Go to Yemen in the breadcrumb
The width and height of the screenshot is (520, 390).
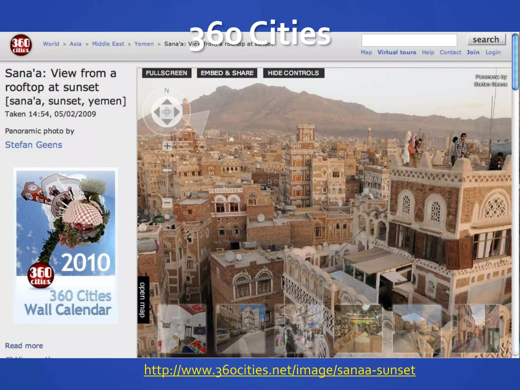pyautogui.click(x=144, y=44)
